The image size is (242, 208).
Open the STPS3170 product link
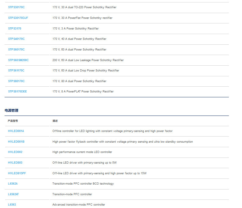click(15, 29)
